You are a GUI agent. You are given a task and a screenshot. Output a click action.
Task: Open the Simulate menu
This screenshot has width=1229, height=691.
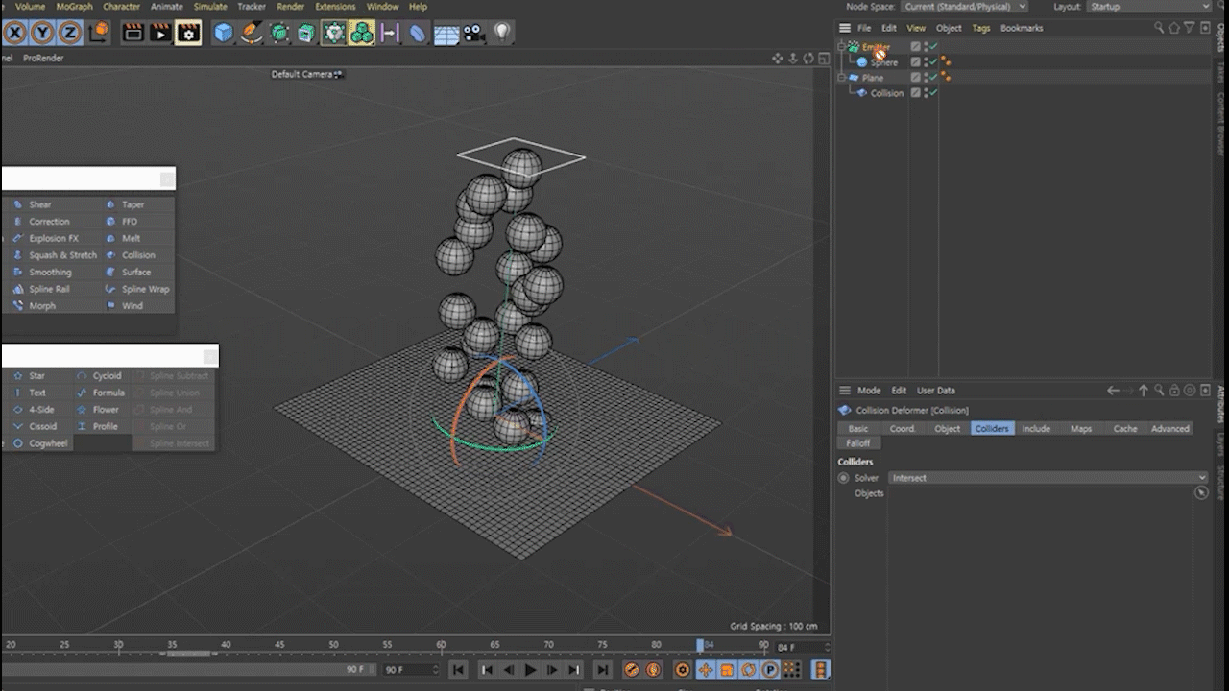click(210, 7)
